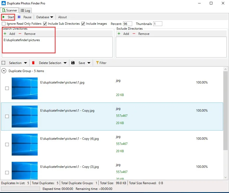Click Add in Exclude Directories
This screenshot has width=229, height=193.
click(126, 34)
